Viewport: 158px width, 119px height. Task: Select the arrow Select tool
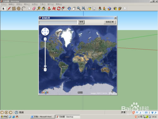(3, 9)
